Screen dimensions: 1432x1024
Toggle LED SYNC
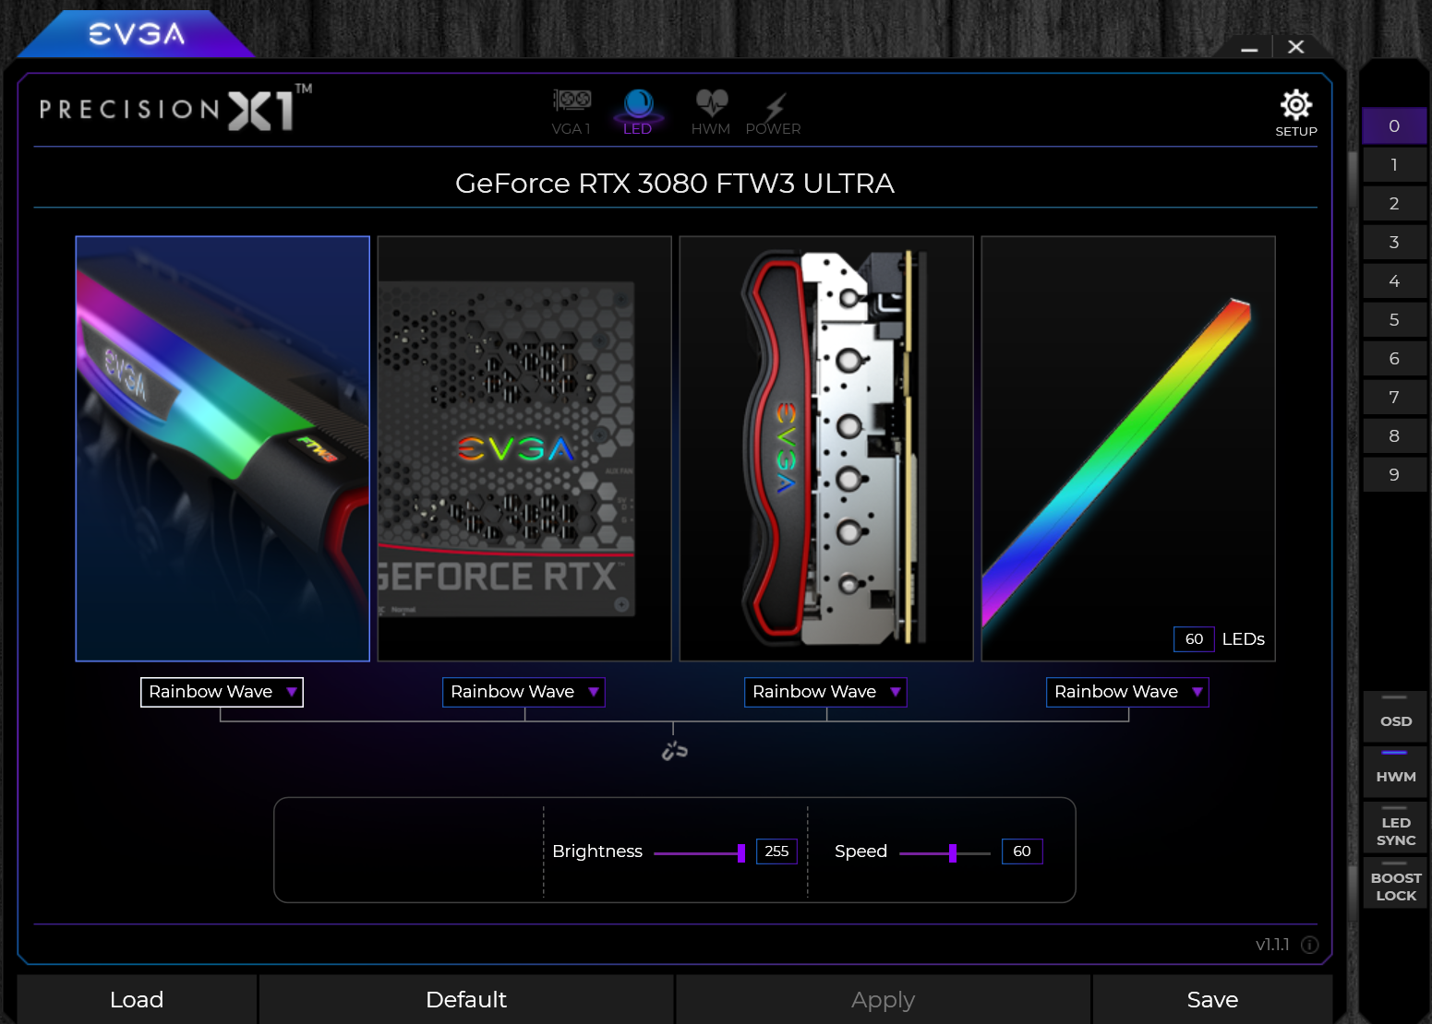[1395, 828]
